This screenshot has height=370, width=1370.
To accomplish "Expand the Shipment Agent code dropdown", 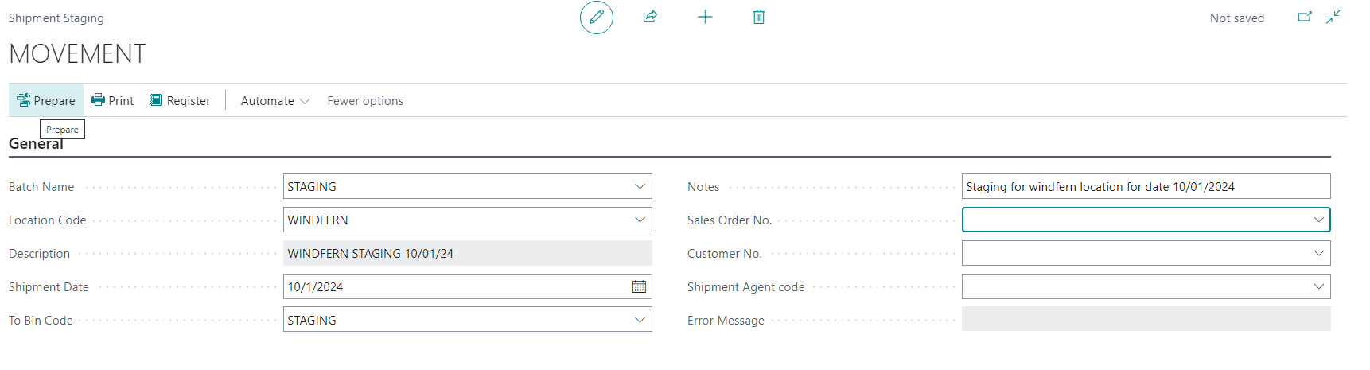I will pyautogui.click(x=1318, y=286).
